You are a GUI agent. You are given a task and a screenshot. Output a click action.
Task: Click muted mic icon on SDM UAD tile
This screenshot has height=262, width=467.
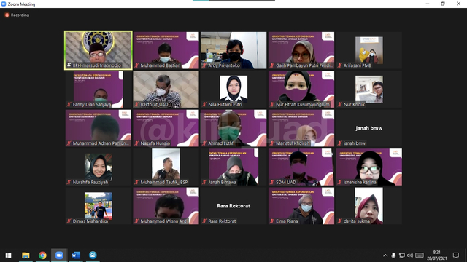pyautogui.click(x=272, y=182)
